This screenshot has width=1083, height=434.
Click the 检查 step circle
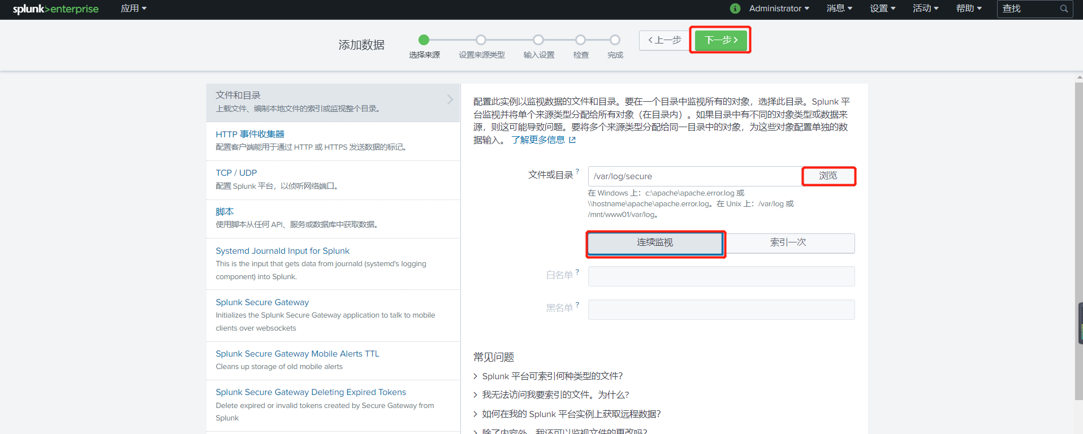click(581, 40)
